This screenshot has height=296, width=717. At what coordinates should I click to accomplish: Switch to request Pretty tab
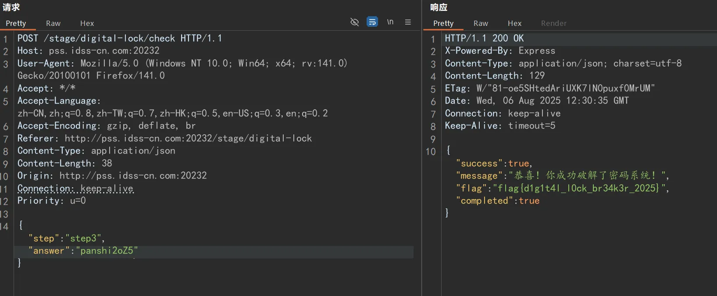(x=16, y=23)
